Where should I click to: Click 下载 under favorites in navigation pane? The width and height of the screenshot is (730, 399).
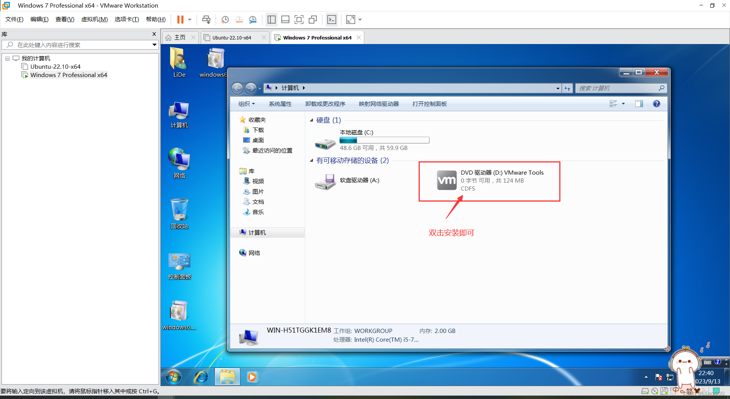click(x=254, y=130)
